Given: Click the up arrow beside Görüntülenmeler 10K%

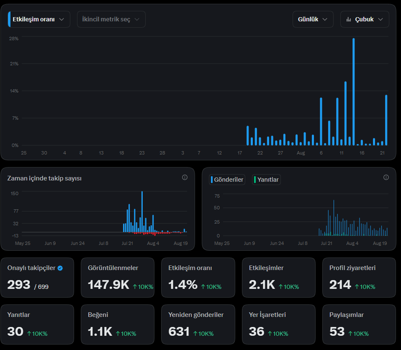Looking at the screenshot, I should (x=135, y=287).
